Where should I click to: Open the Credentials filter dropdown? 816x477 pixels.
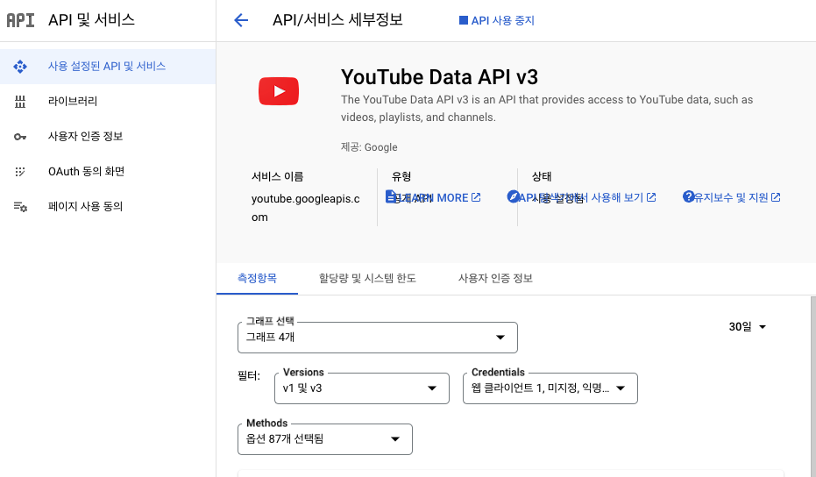coord(550,388)
